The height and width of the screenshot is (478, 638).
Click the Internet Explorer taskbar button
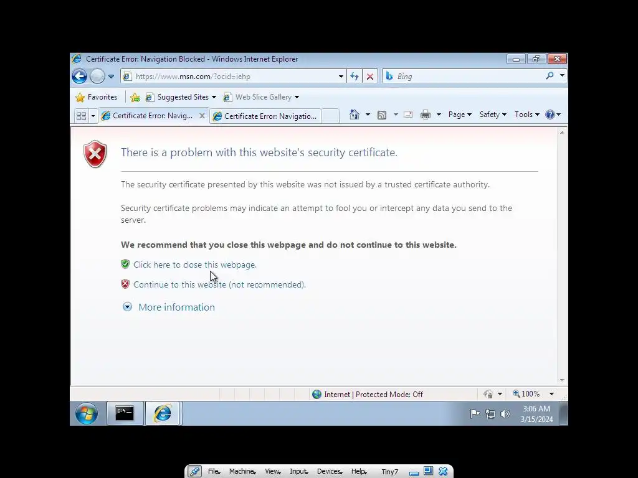coord(163,413)
